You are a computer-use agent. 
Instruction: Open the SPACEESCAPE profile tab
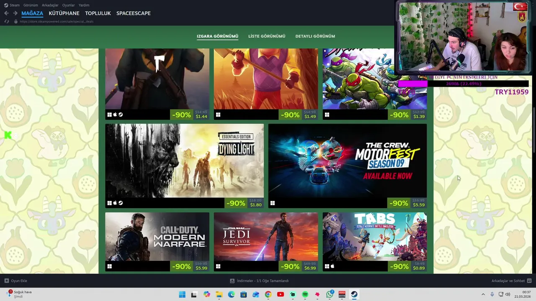coord(134,13)
